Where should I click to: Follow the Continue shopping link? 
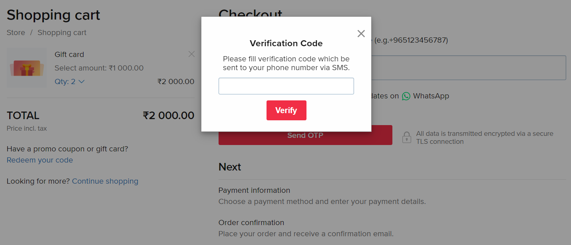tap(105, 181)
